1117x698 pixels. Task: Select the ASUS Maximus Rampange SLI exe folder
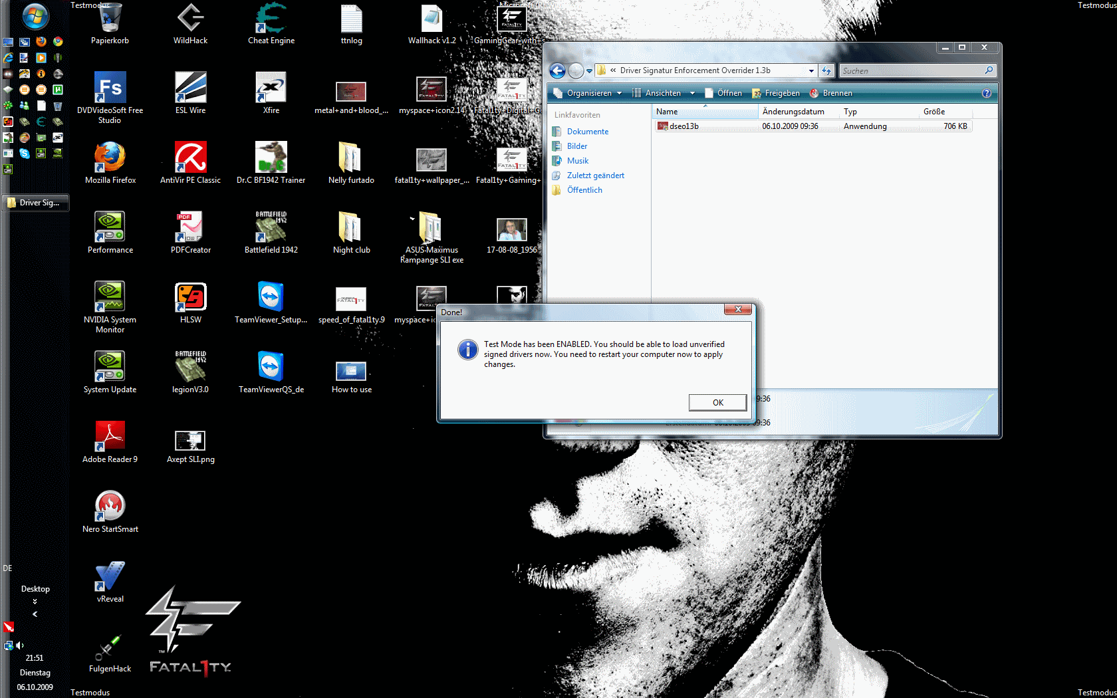[x=432, y=237]
